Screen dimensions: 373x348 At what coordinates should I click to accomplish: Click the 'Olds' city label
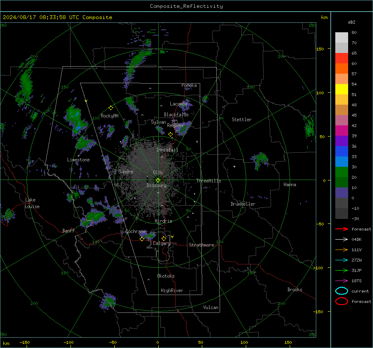pos(158,173)
